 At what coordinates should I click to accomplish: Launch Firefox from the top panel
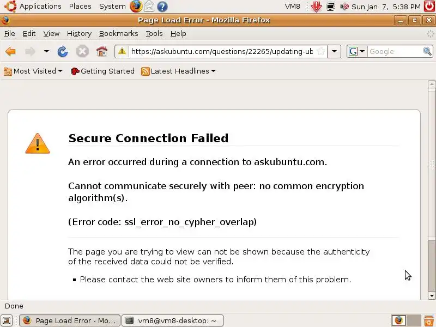[136, 7]
